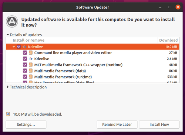Click the Kdenlive icon in highlighted row

(24, 47)
